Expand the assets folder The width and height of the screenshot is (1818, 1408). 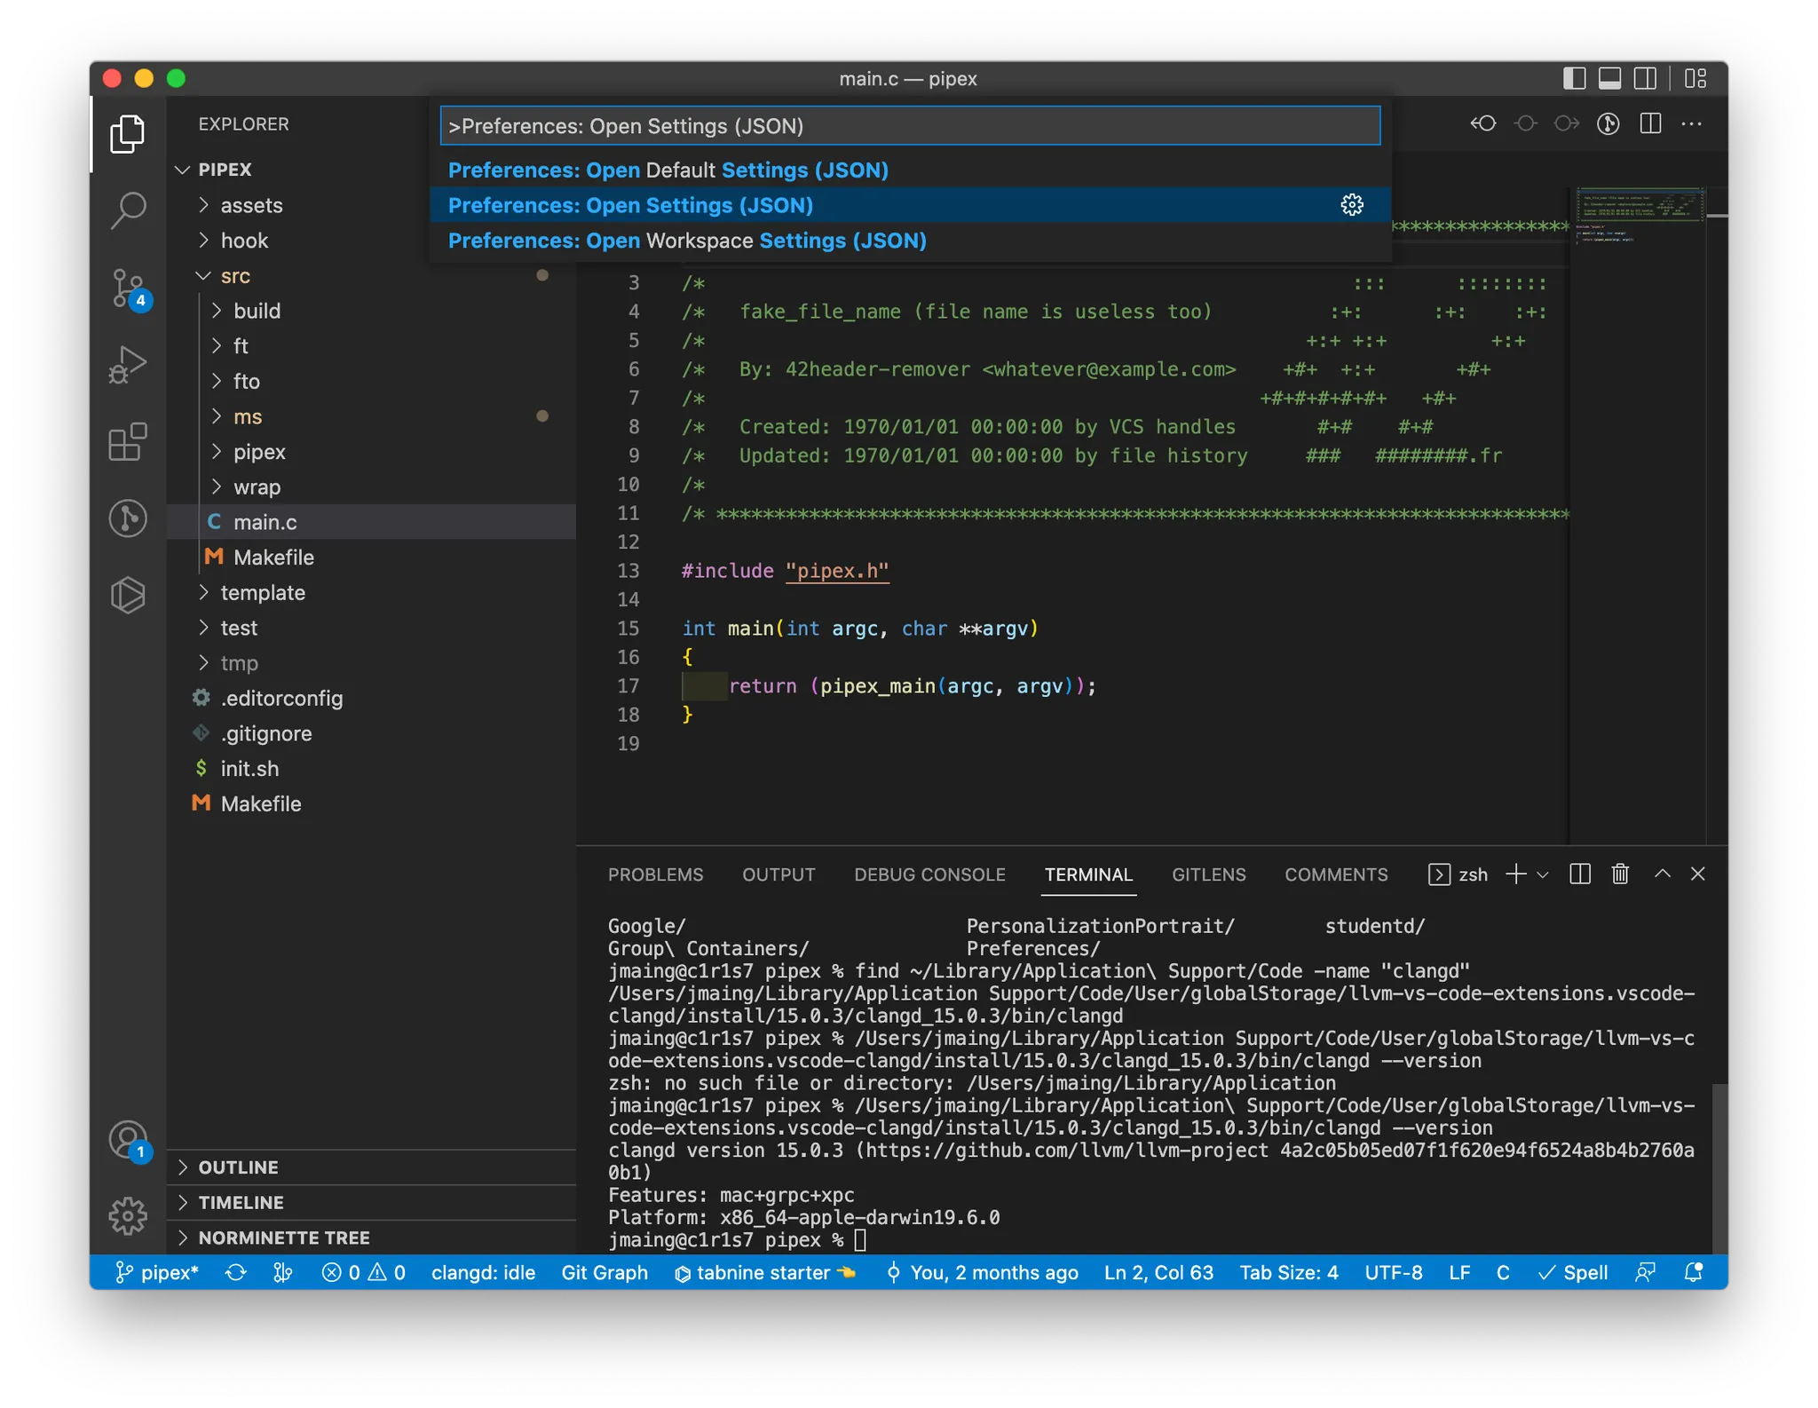(251, 205)
